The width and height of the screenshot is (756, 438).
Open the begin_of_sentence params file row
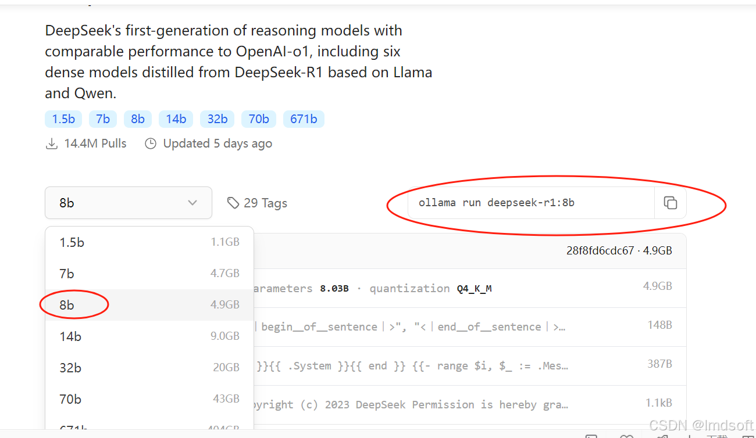(x=470, y=327)
